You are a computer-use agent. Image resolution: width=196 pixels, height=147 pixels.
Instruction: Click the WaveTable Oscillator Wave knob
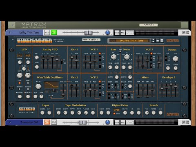pos(38,86)
